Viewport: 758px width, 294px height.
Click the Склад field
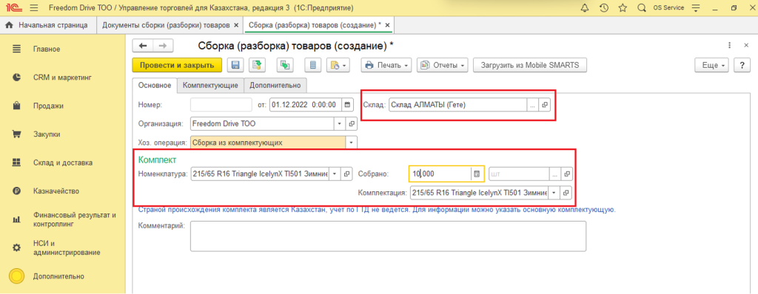tap(457, 105)
